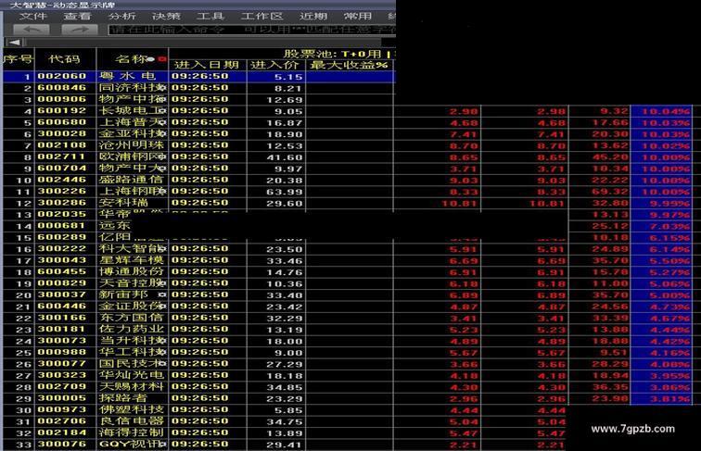This screenshot has width=701, height=451.
Task: Select stock code 000906
Action: click(62, 99)
